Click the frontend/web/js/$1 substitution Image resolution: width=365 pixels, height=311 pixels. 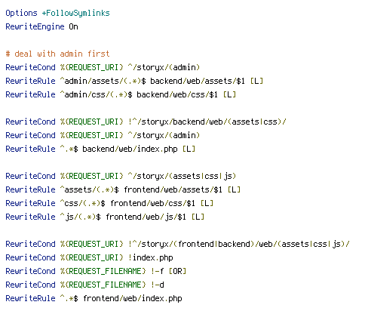(146, 217)
